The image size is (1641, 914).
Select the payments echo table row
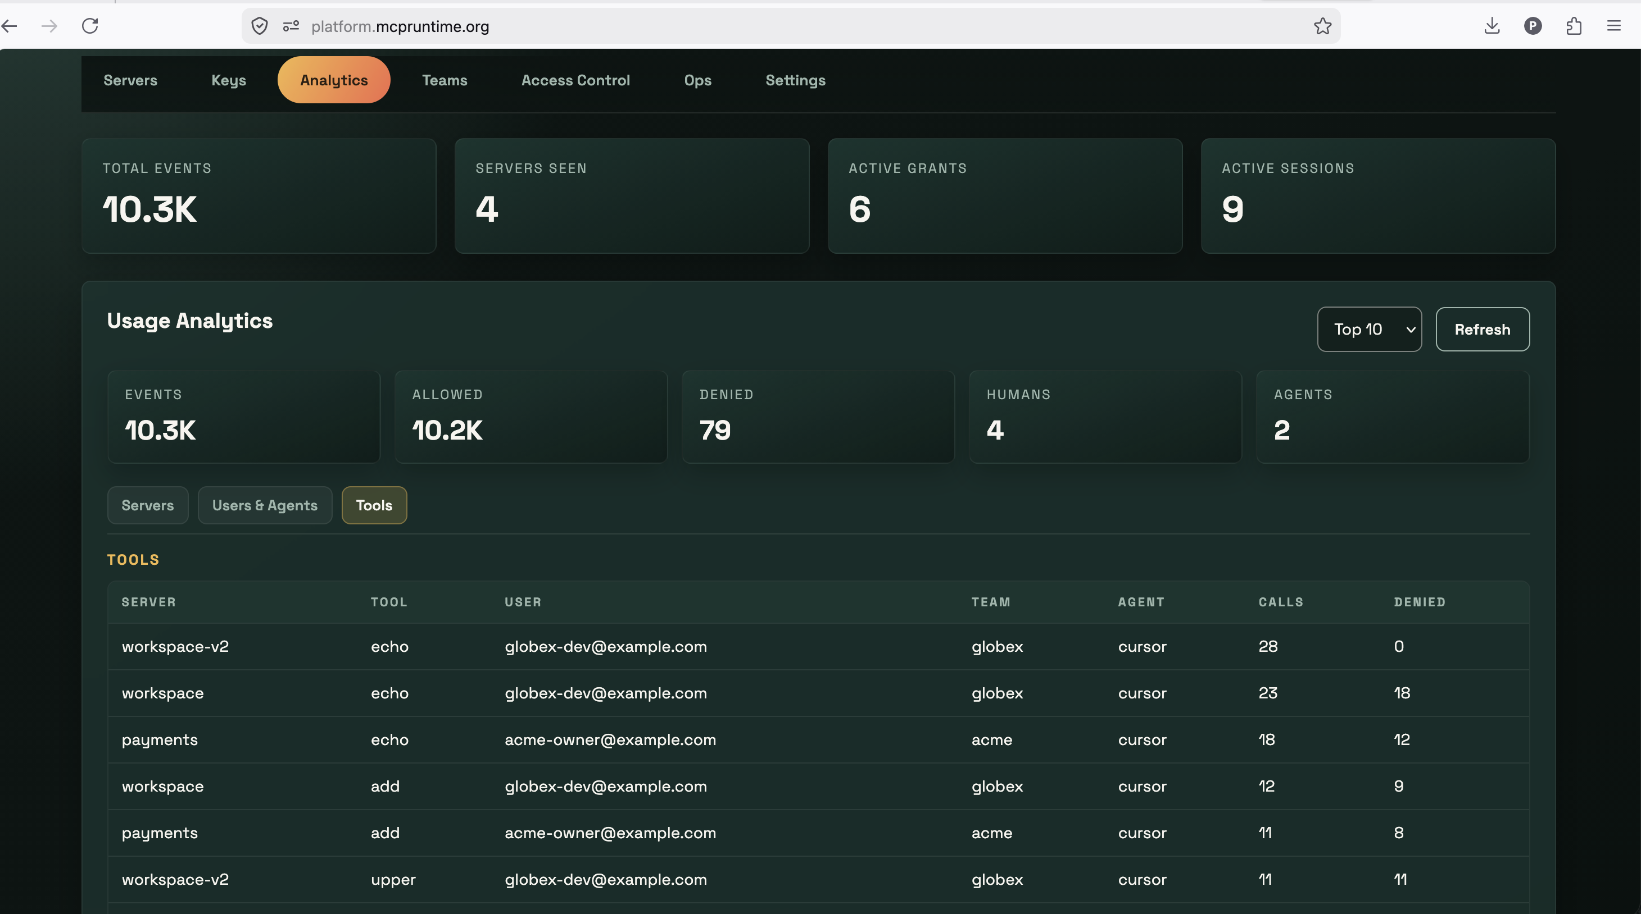tap(819, 739)
